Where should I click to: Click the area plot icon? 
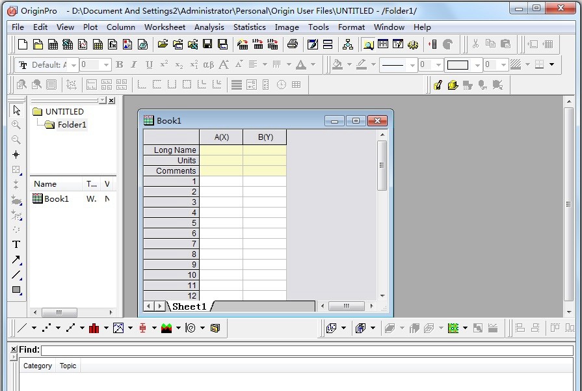point(166,328)
